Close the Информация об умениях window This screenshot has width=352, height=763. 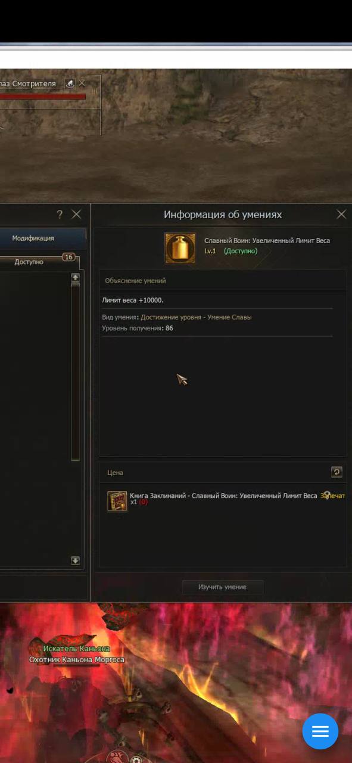341,215
